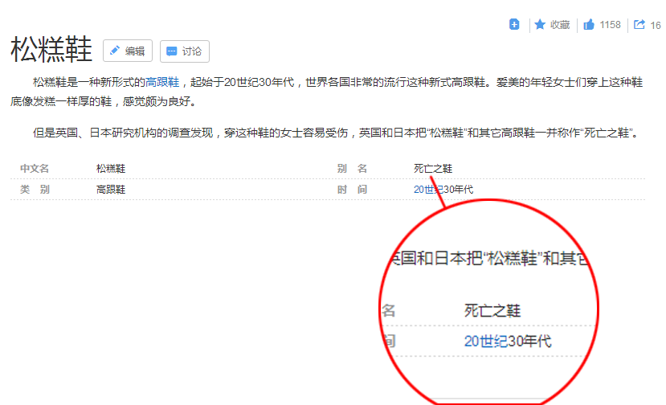Click the share arrow icon
The height and width of the screenshot is (405, 666).
(639, 25)
